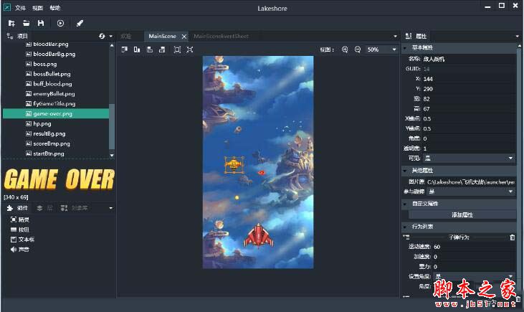Select flyGameTitle.png in project tree
This screenshot has height=312, width=524.
point(54,104)
